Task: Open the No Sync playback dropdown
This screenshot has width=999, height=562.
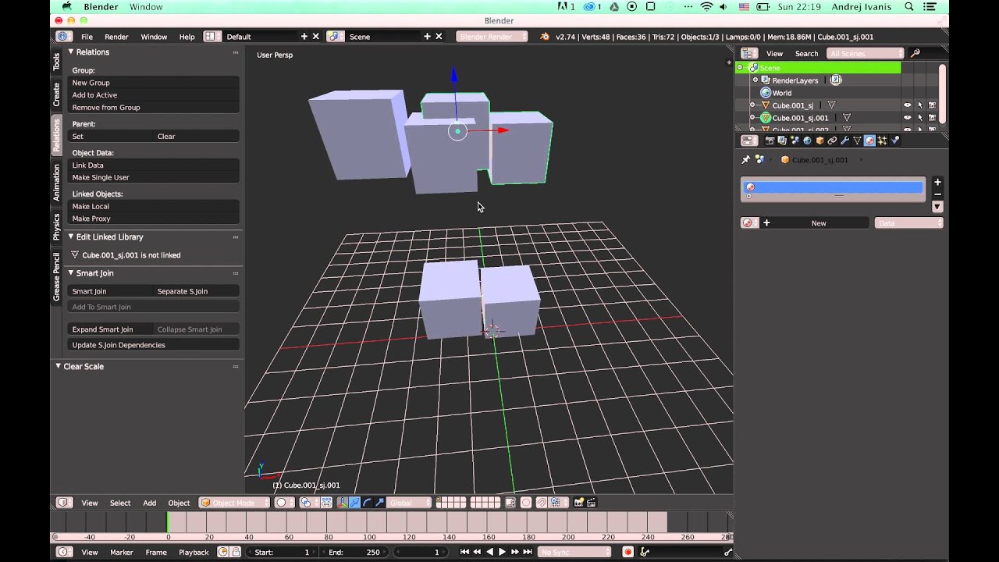Action: (575, 552)
